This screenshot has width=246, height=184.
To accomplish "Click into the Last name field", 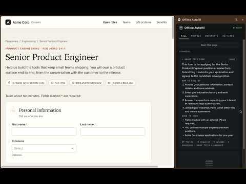I will (113, 131).
